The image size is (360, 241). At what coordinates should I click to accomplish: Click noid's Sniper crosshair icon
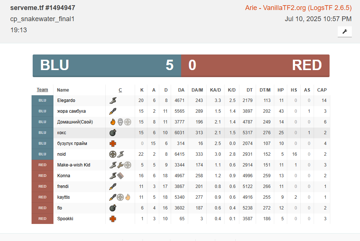[113, 154]
